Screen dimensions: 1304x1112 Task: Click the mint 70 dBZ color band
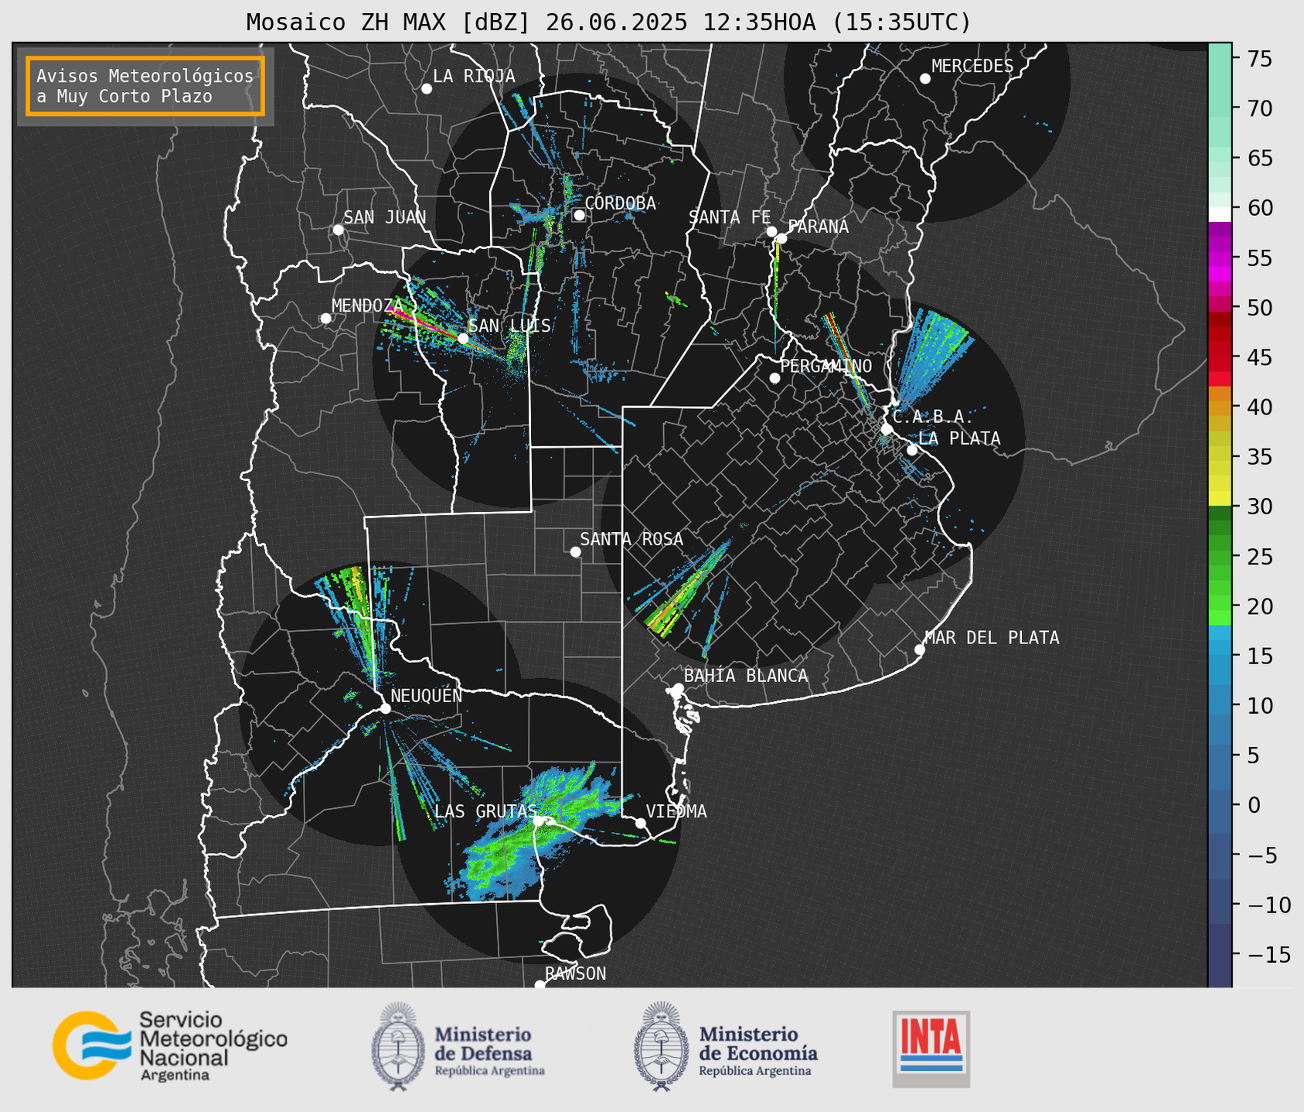pyautogui.click(x=1220, y=108)
